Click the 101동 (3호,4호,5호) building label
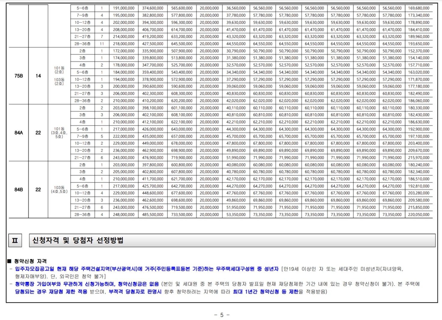The width and height of the screenshot is (442, 320). (59, 133)
